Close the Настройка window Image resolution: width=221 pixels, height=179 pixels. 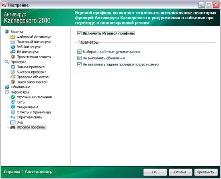[216, 5]
